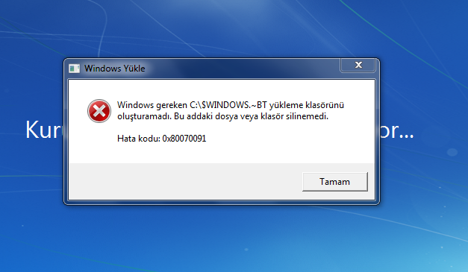Click the red error icon
Viewport: 468px width, 272px height.
(99, 111)
